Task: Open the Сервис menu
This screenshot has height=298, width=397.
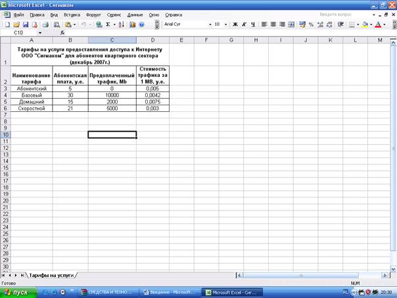Action: click(114, 14)
